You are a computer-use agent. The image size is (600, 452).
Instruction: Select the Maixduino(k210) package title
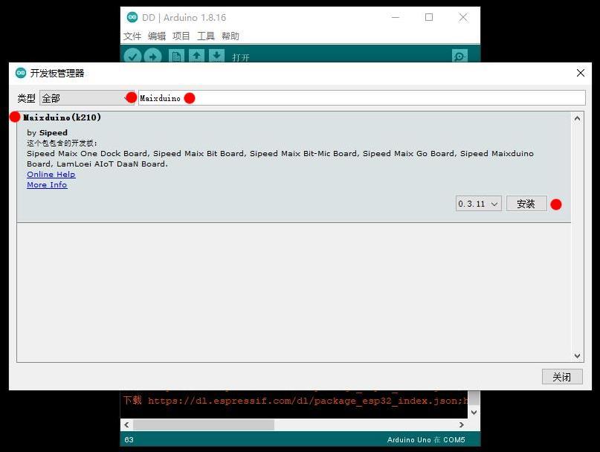tap(62, 117)
